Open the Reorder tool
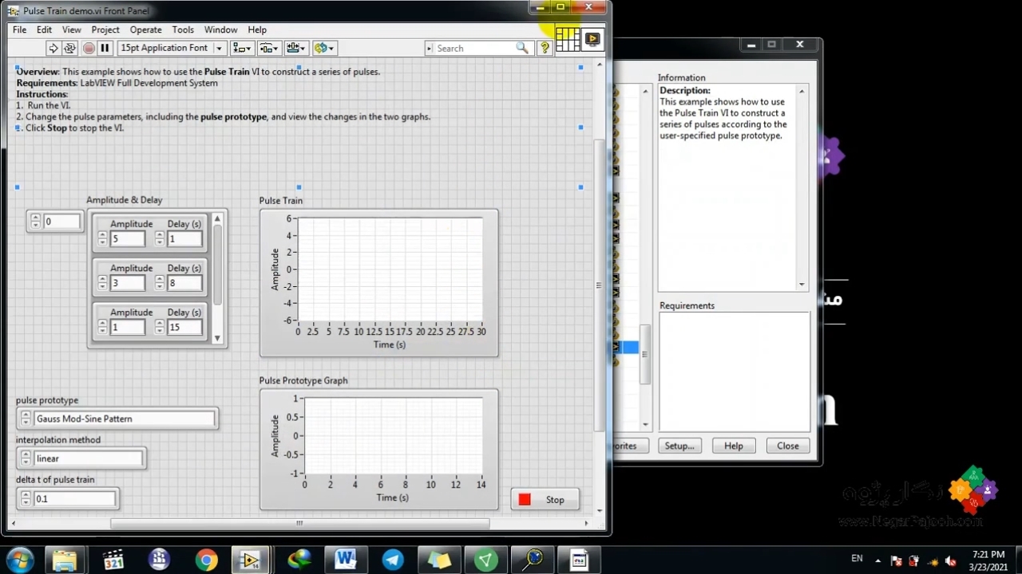Image resolution: width=1022 pixels, height=574 pixels. [324, 49]
